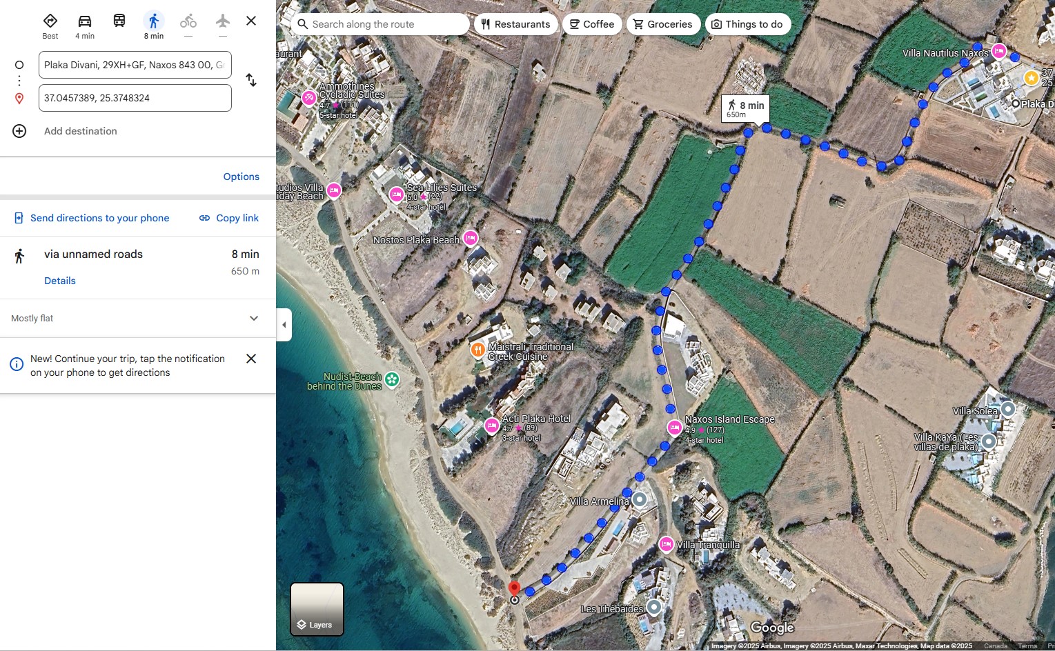This screenshot has height=651, width=1055.
Task: Filter by Restaurants along the route
Action: [515, 24]
